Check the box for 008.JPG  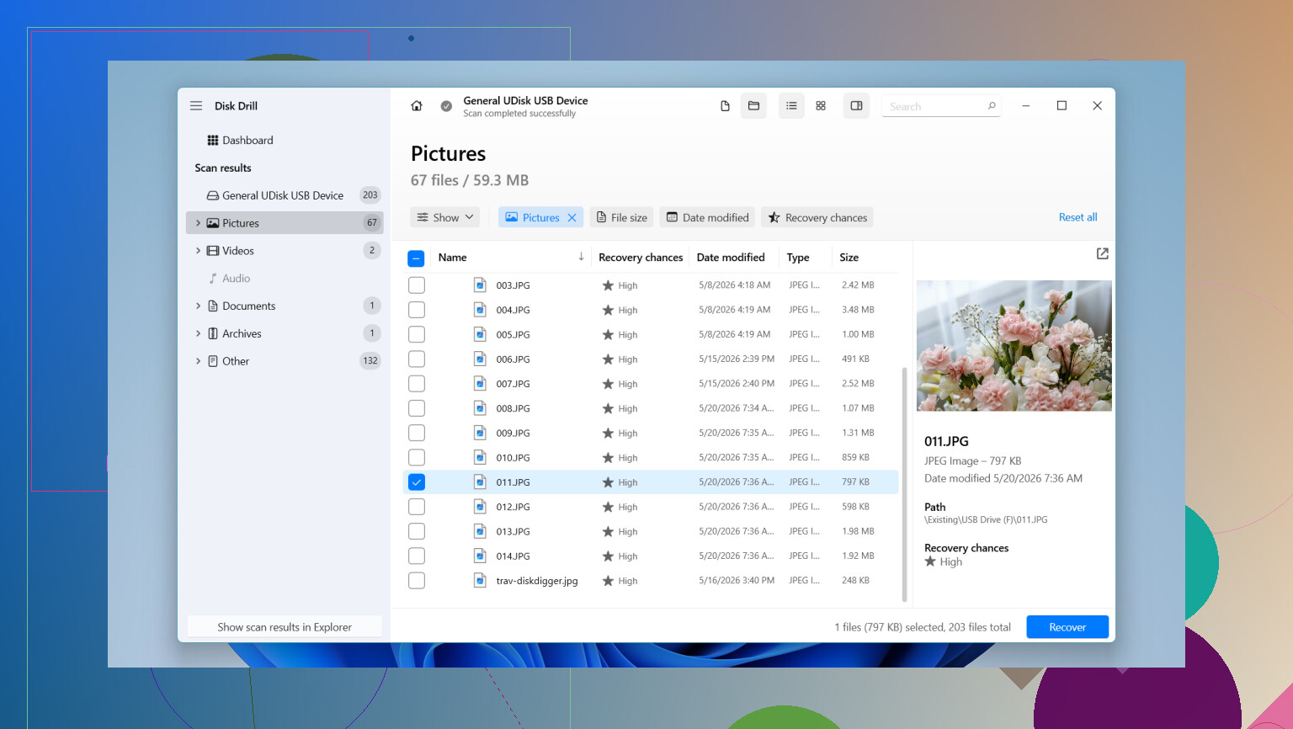pyautogui.click(x=417, y=408)
